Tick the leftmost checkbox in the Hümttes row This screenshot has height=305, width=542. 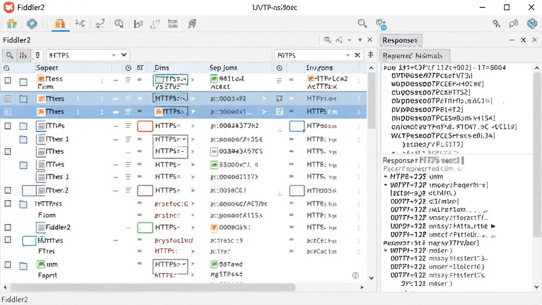[7, 240]
